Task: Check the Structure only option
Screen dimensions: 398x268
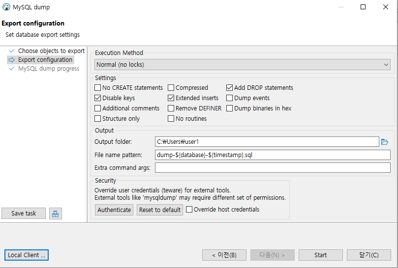Action: point(98,119)
